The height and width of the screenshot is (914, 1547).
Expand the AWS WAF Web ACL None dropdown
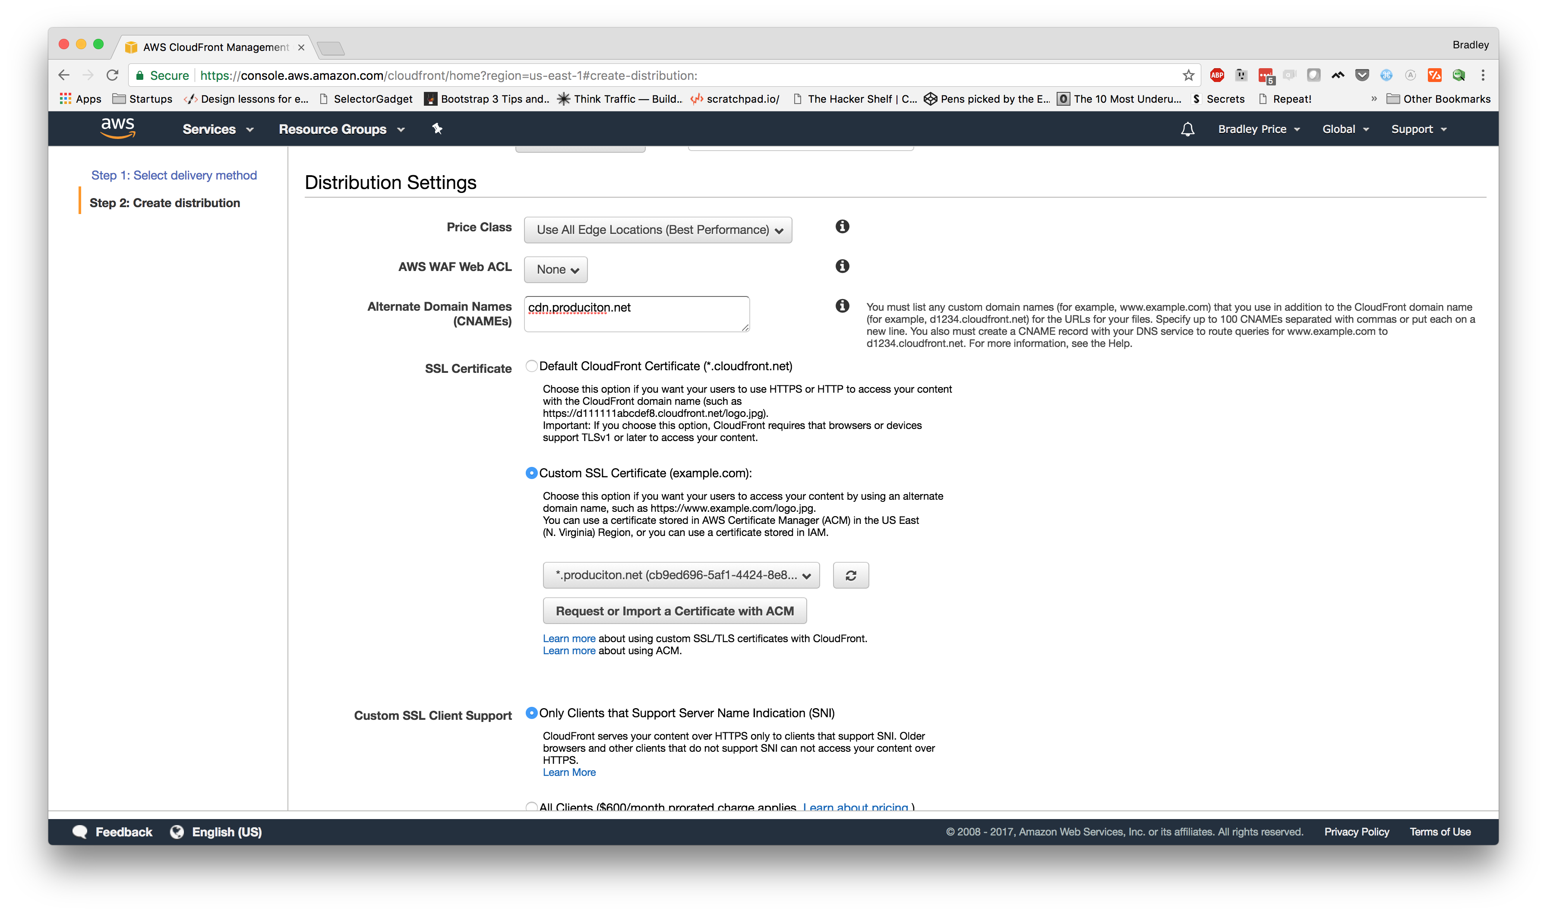click(x=556, y=270)
